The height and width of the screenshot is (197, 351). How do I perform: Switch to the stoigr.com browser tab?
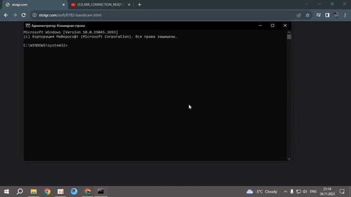tap(35, 4)
